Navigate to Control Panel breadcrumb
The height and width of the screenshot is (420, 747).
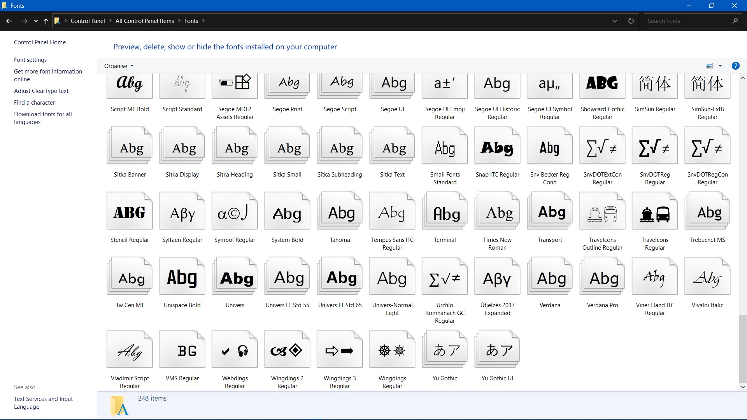[x=88, y=21]
